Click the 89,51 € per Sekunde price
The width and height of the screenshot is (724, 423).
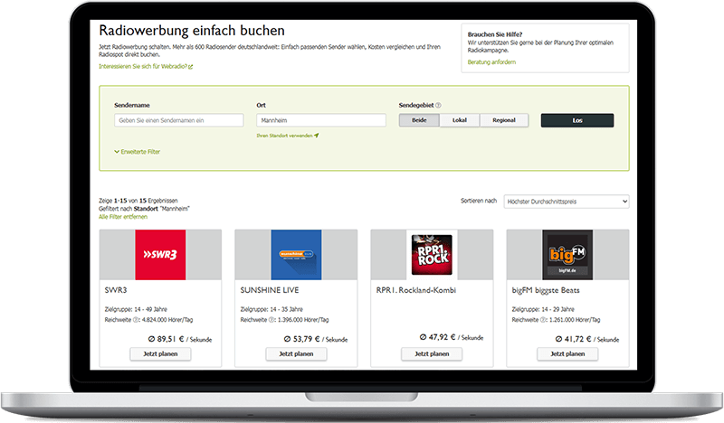(x=179, y=339)
